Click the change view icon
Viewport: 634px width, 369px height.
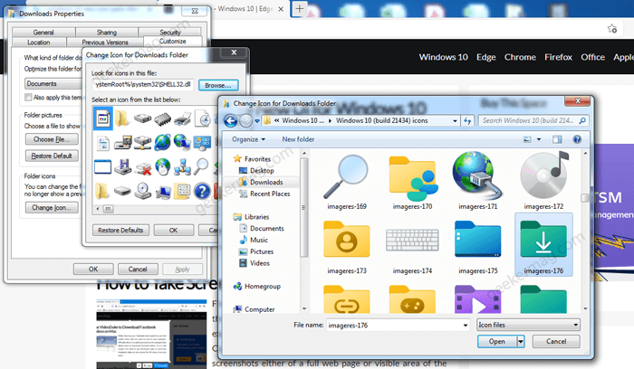point(527,139)
